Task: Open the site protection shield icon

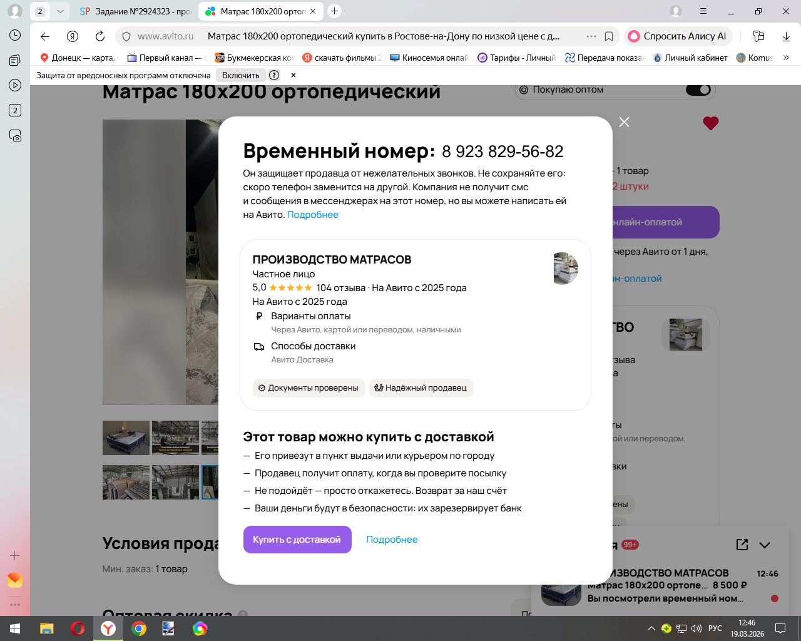Action: point(126,36)
